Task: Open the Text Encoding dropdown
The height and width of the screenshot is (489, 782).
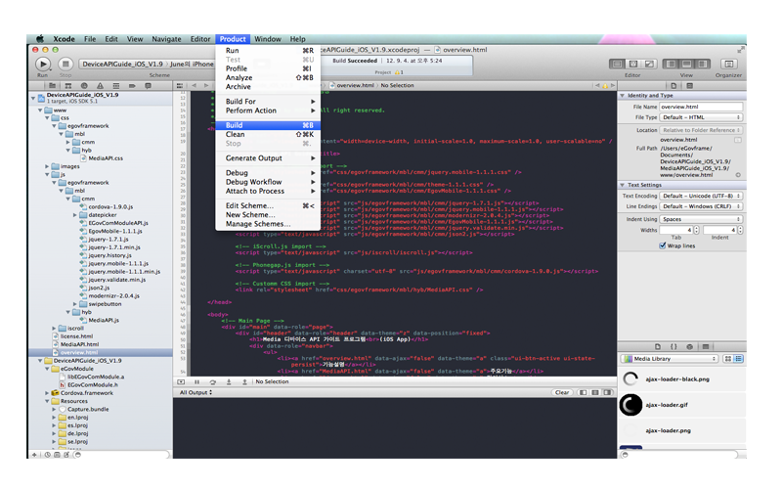Action: tap(701, 196)
